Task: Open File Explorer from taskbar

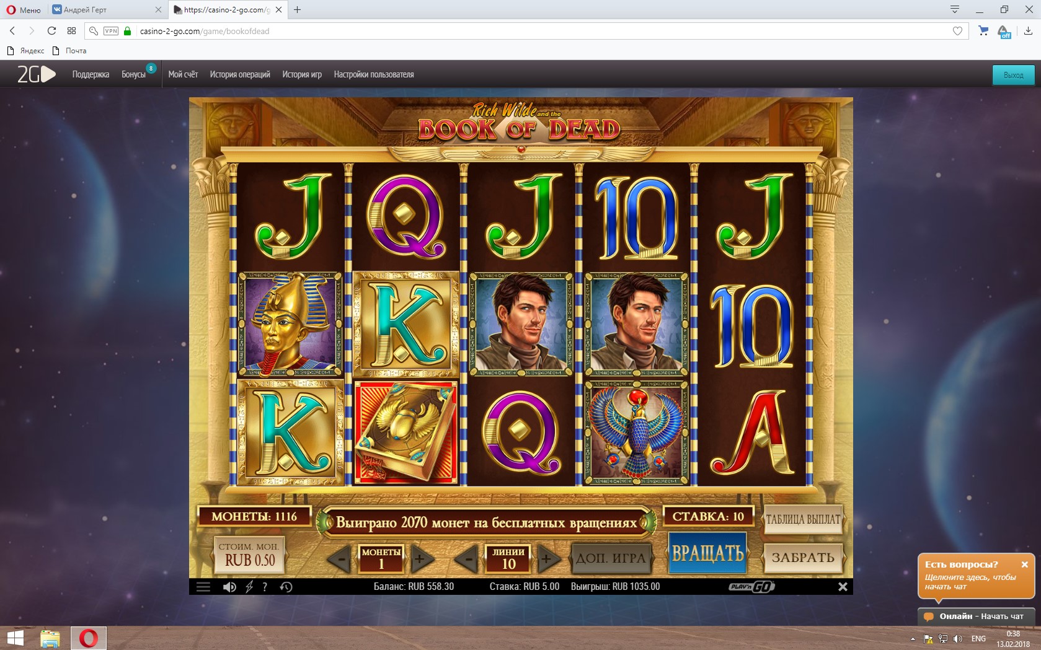Action: pos(50,638)
